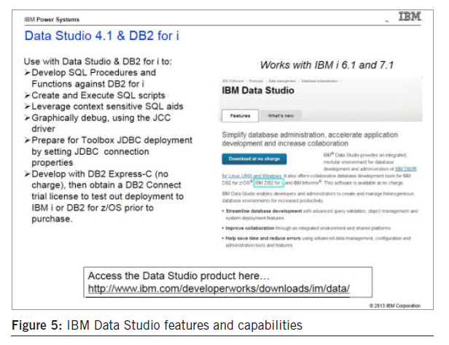Click the '© 2013 IBM Corporation' footer
The width and height of the screenshot is (449, 345).
point(395,306)
